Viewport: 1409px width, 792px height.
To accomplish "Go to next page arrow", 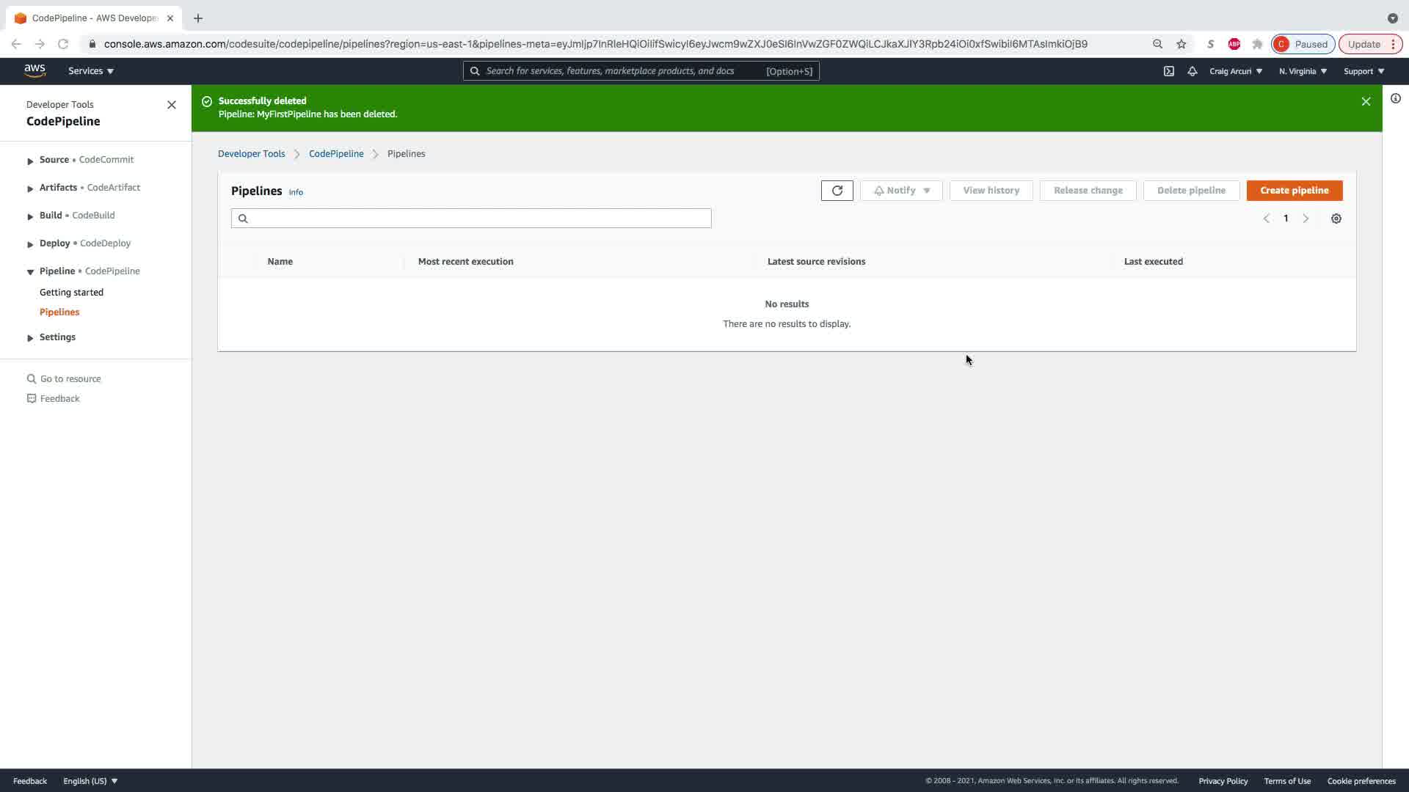I will click(1305, 219).
